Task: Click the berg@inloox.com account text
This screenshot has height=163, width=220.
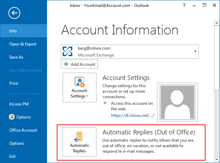Action: click(94, 48)
